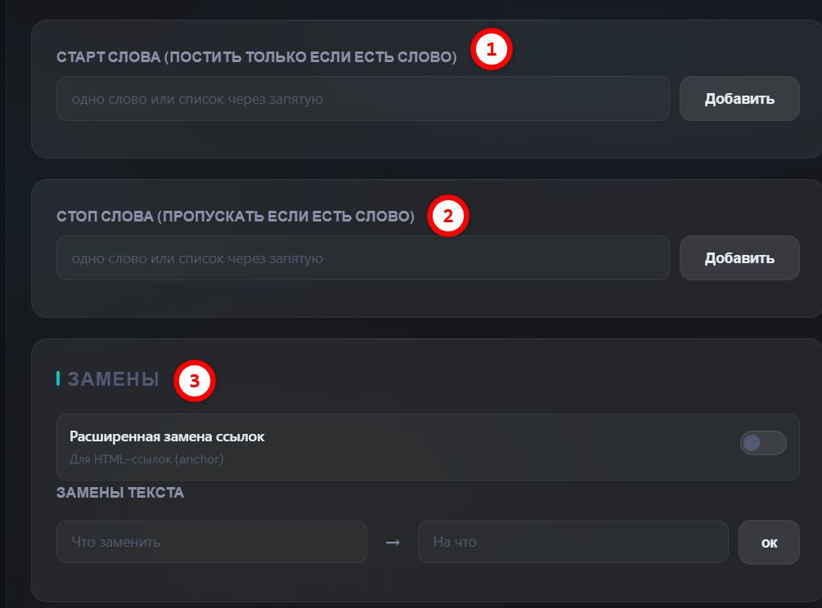The width and height of the screenshot is (822, 608).
Task: Click the red numbered marker 2
Action: coord(447,216)
